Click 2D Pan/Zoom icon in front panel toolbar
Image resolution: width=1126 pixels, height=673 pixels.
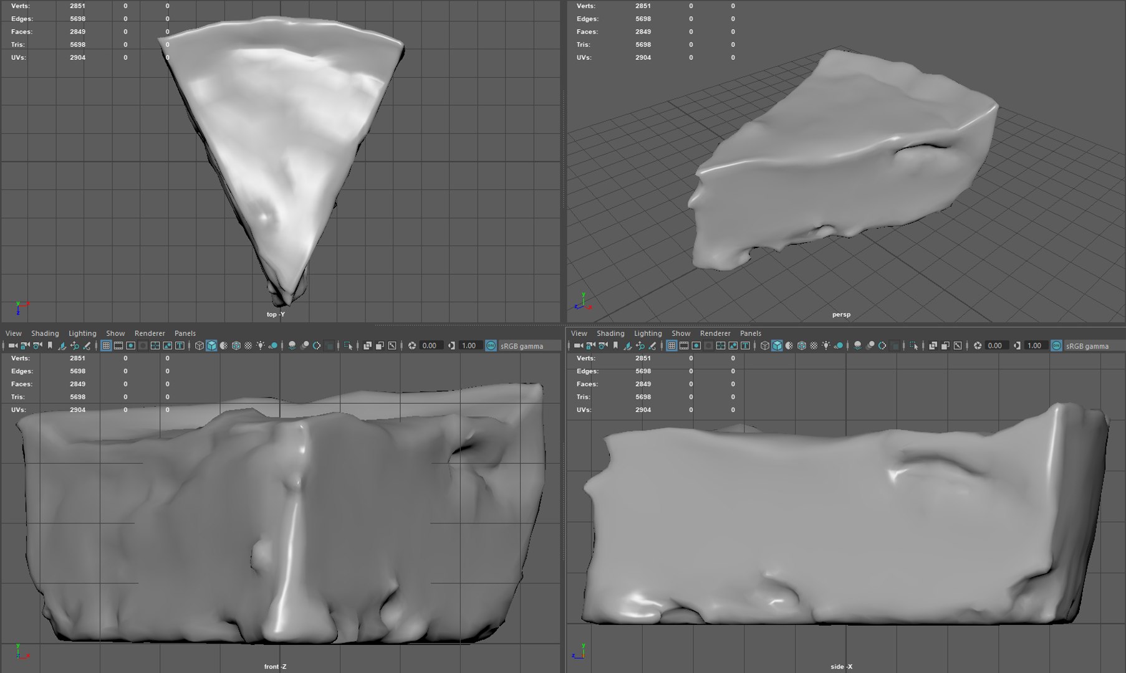[75, 346]
